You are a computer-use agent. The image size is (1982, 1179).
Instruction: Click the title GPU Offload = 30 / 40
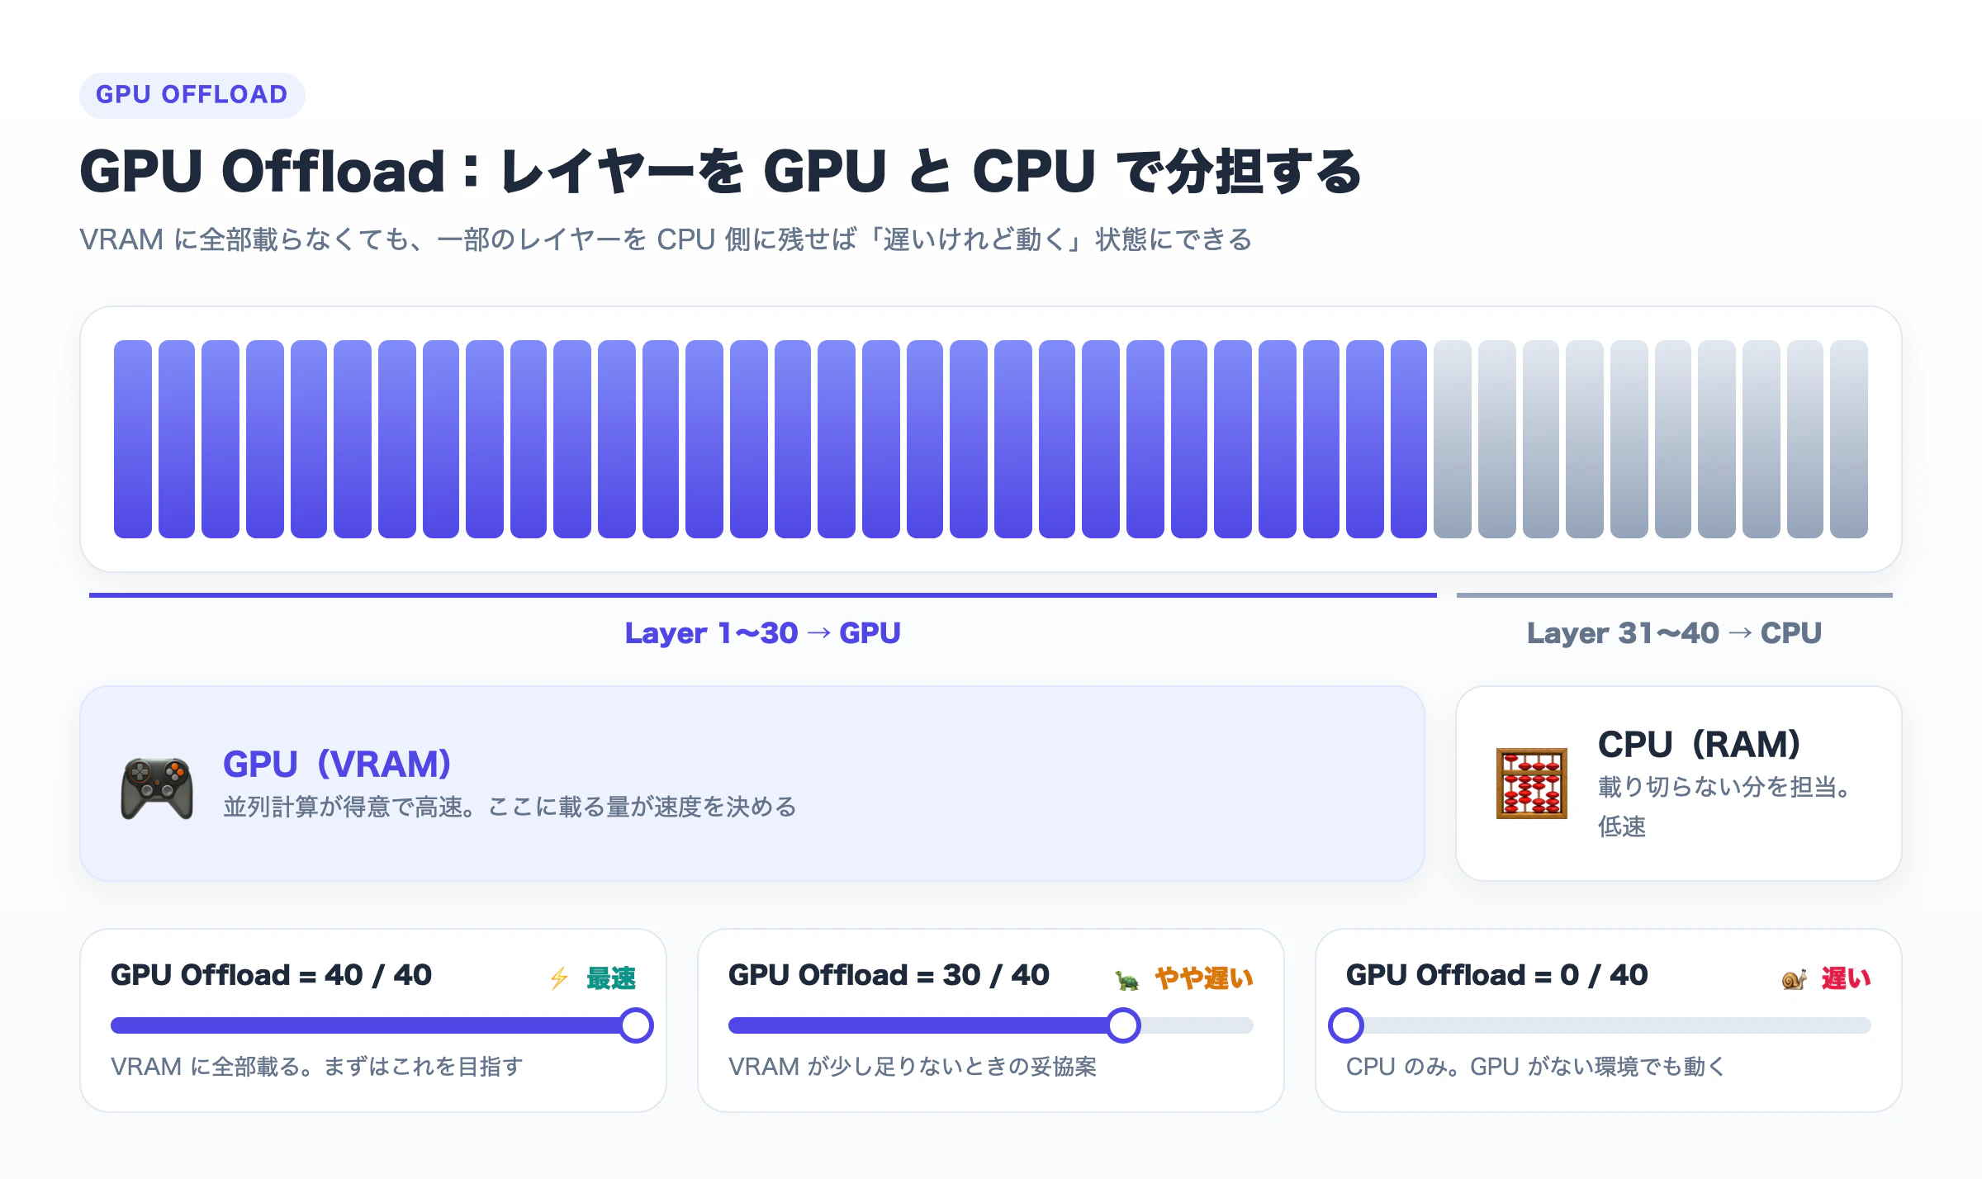click(x=889, y=975)
